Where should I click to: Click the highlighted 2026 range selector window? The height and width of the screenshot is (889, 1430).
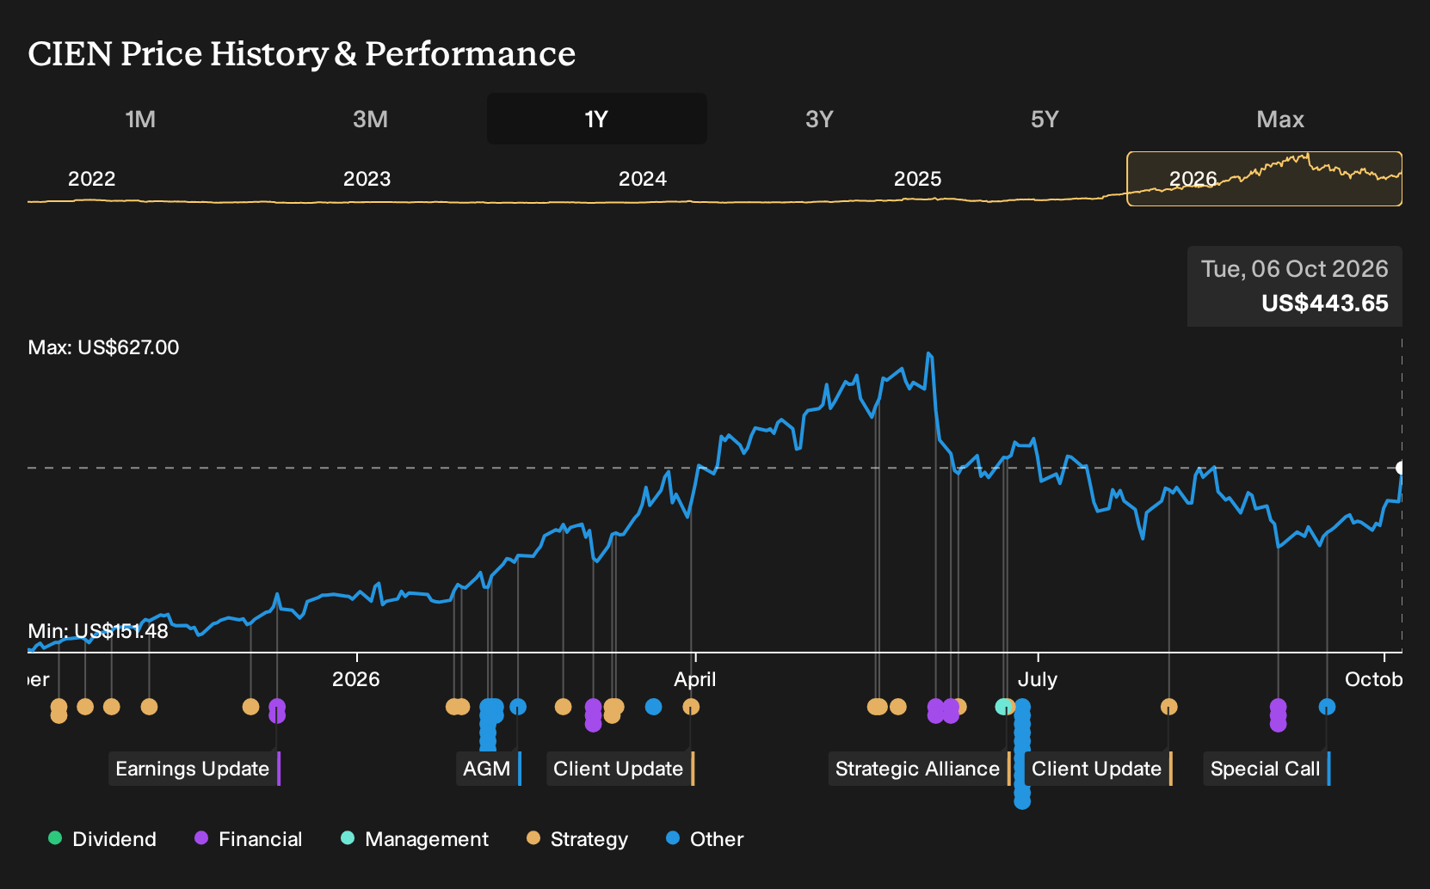click(x=1264, y=179)
